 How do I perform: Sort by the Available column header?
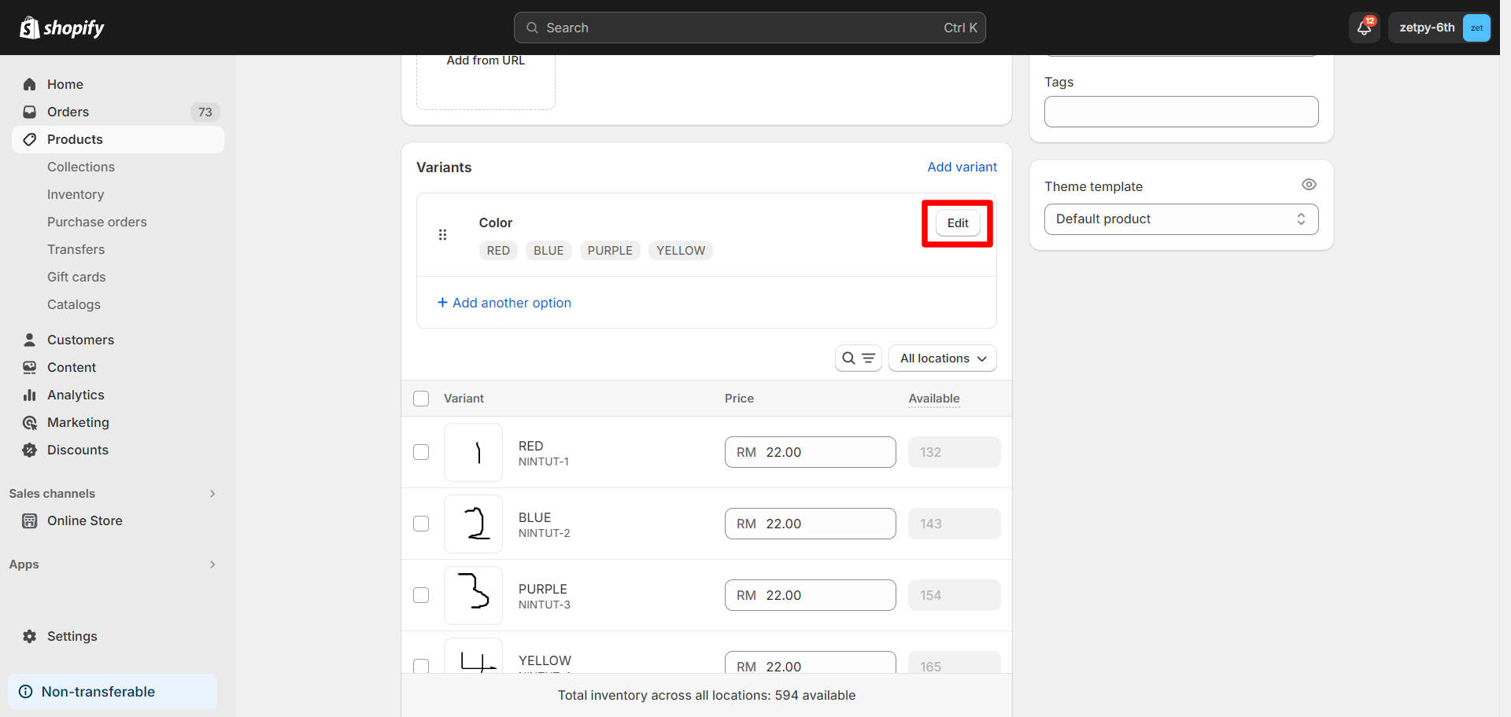[x=934, y=399]
